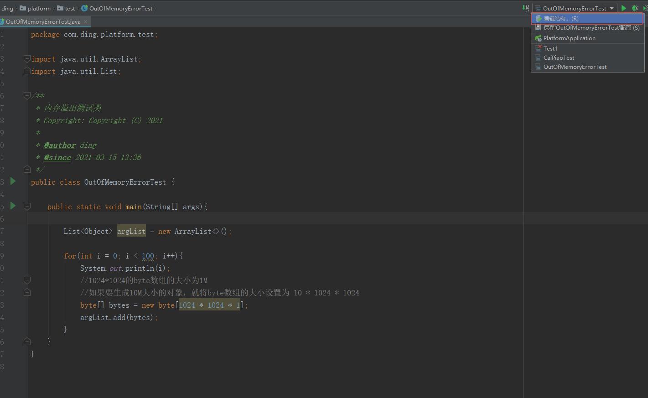This screenshot has height=398, width=648.
Task: Select '编辑结构... (R)' in the dropdown
Action: click(587, 19)
